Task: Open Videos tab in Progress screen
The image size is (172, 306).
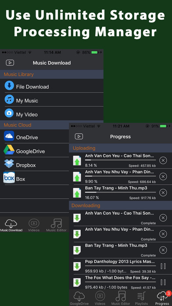Action: [100, 298]
